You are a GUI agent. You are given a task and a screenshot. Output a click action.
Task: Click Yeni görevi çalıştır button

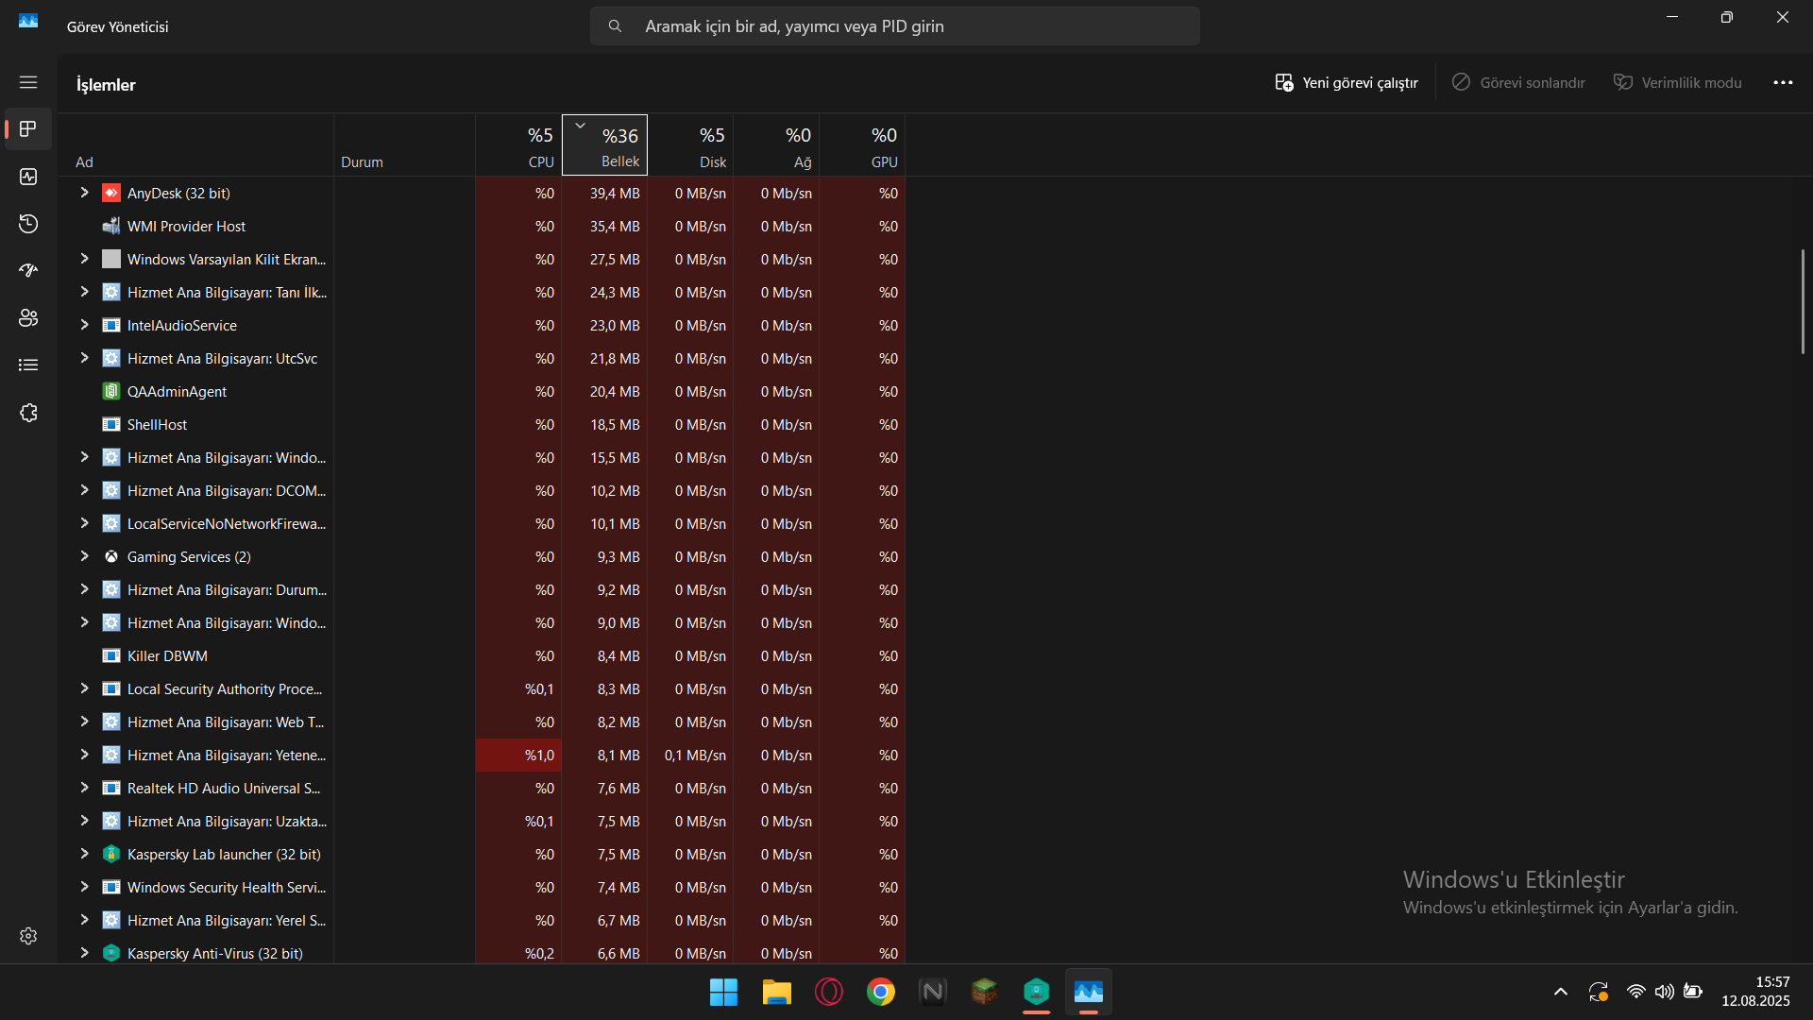click(x=1347, y=83)
